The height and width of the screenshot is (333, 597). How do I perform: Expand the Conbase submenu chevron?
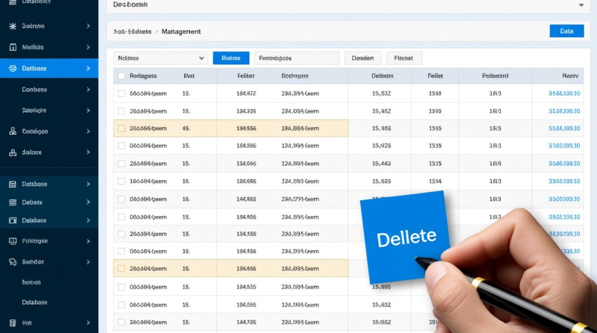88,90
